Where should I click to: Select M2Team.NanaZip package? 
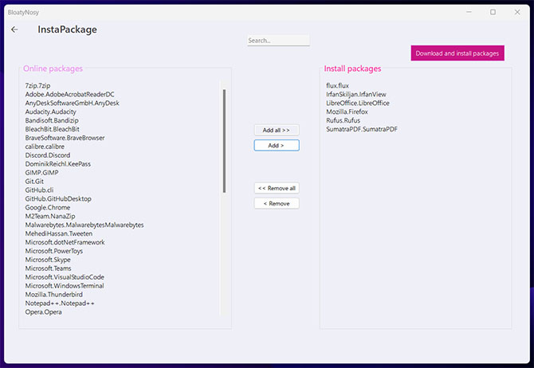[50, 216]
